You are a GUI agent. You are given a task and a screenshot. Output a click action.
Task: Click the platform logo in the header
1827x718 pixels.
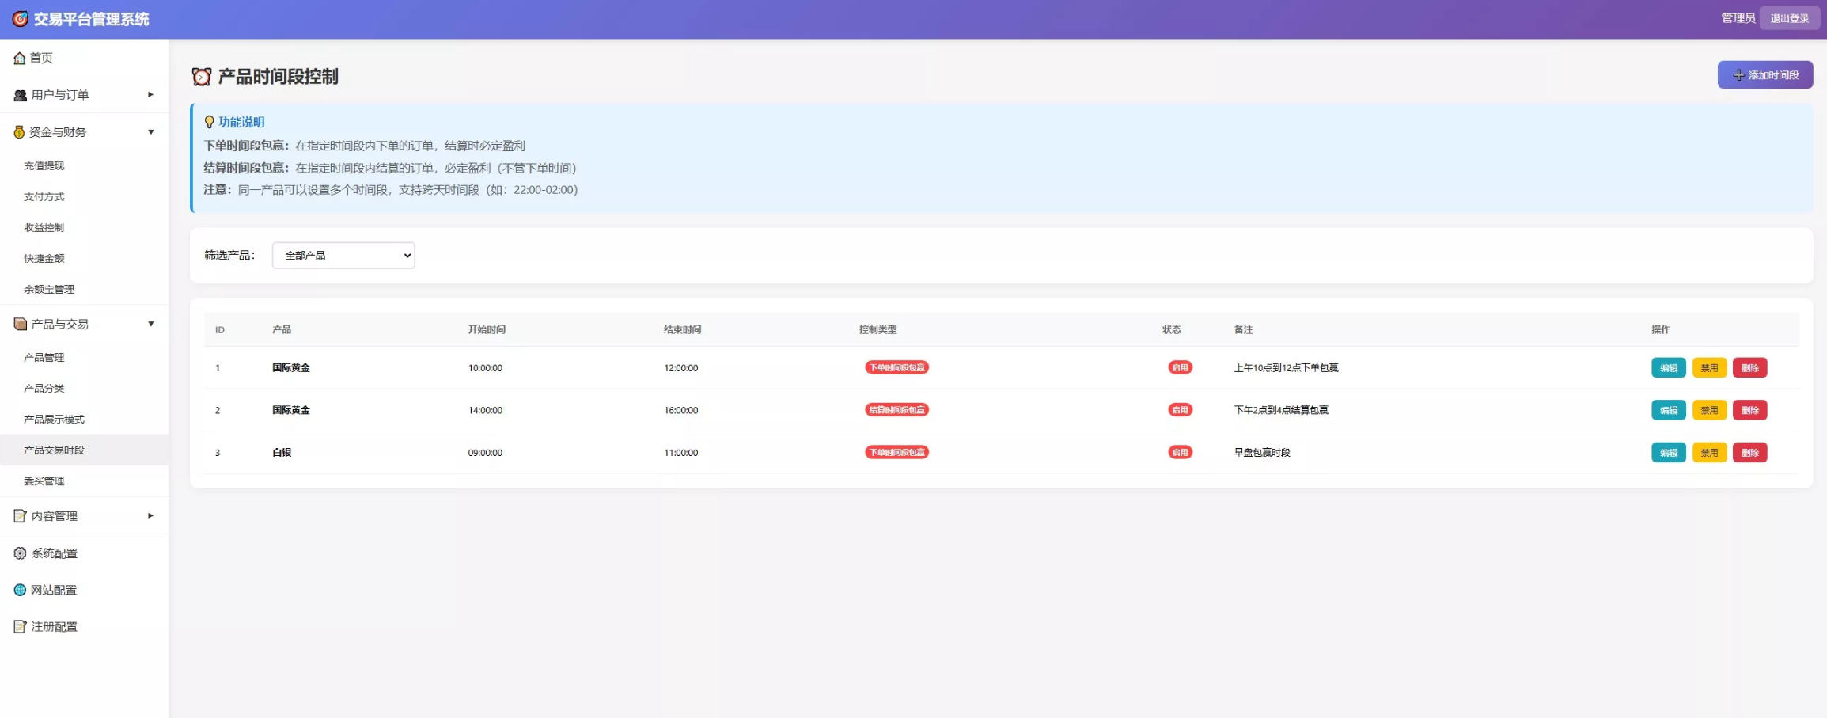(x=20, y=19)
